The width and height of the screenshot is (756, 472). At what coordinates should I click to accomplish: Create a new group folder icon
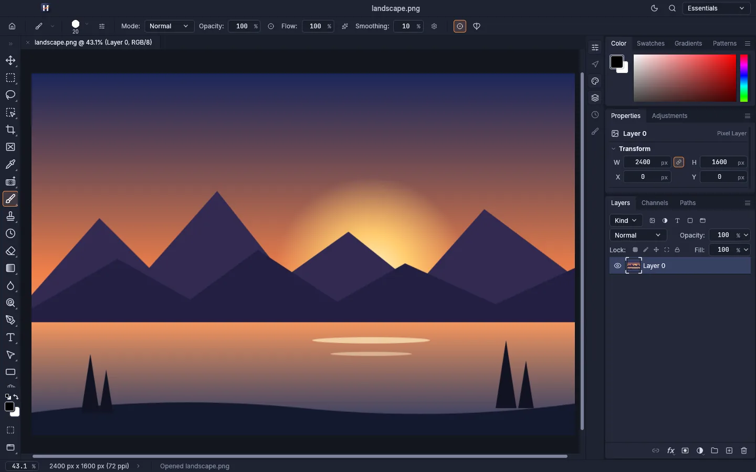[715, 450]
